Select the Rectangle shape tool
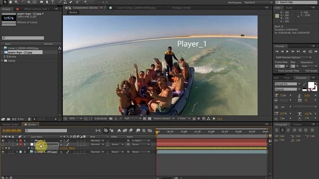Viewport: 319px width, 179px height. [x=41, y=2]
